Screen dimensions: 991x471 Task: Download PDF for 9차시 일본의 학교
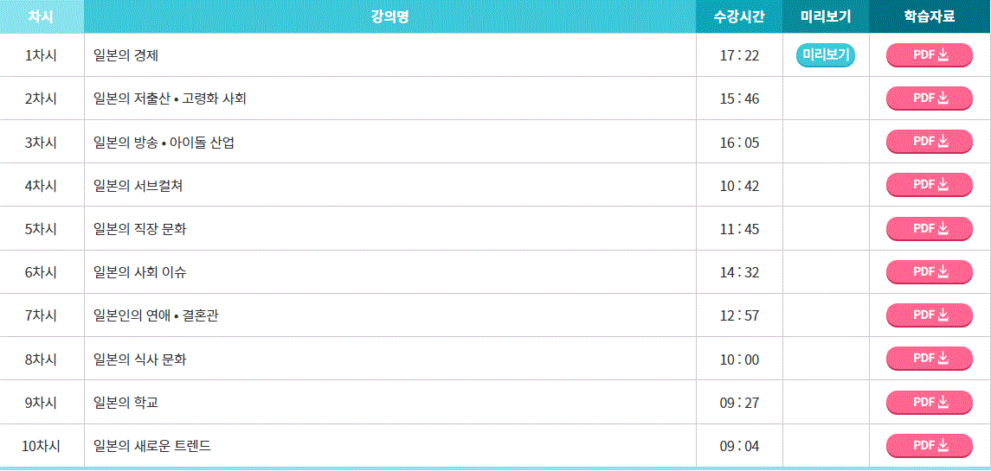[929, 402]
